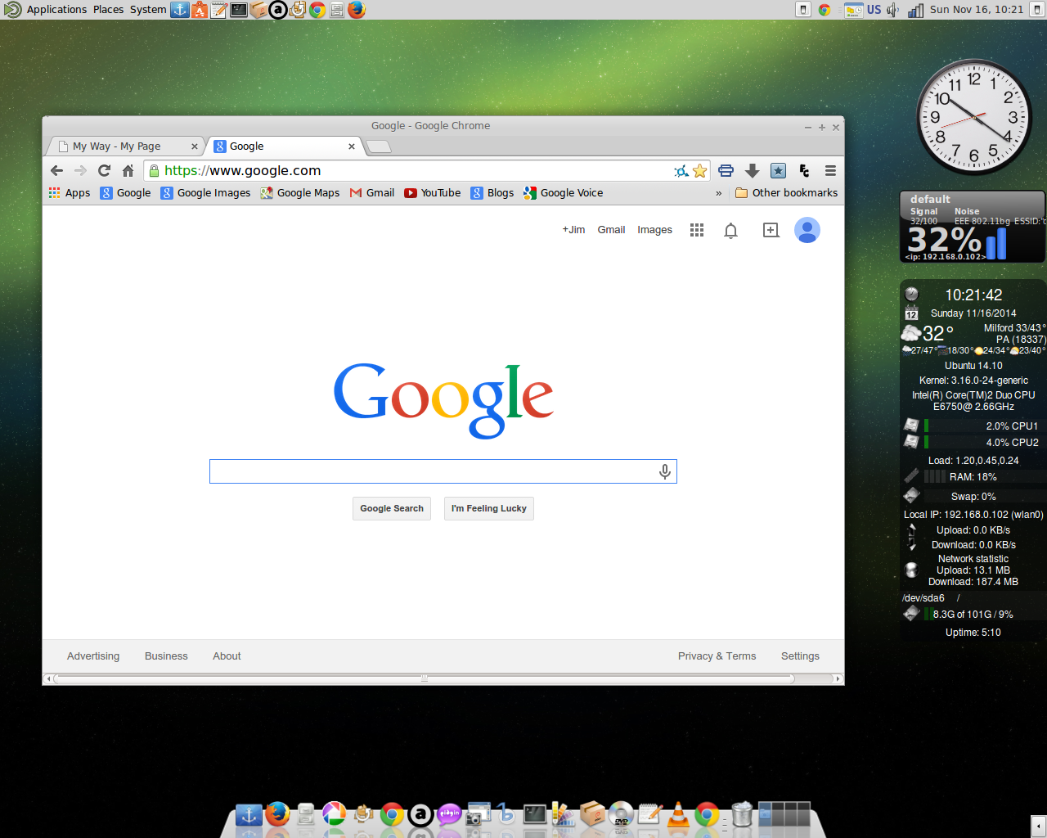The height and width of the screenshot is (838, 1047).
Task: Click the workspace switcher in dock
Action: [784, 813]
